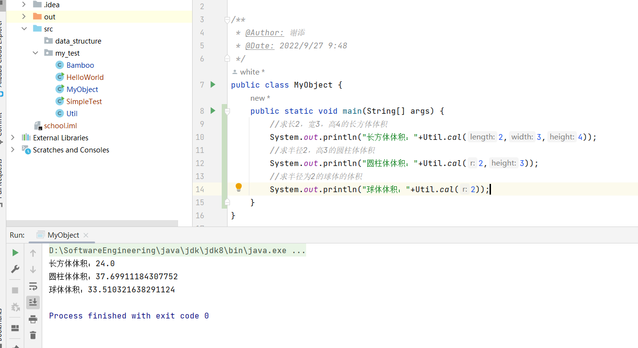This screenshot has width=638, height=348.
Task: Clear console with the trash icon
Action: [x=33, y=335]
